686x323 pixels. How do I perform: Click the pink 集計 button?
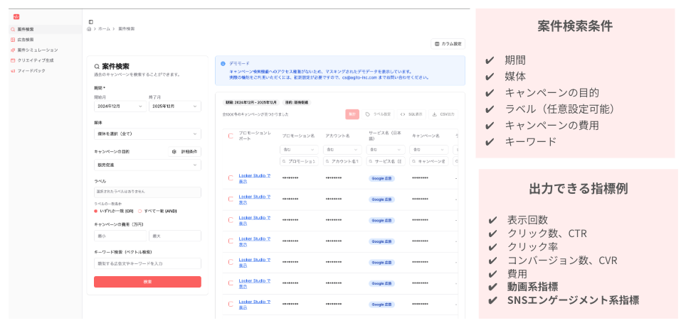click(x=352, y=114)
